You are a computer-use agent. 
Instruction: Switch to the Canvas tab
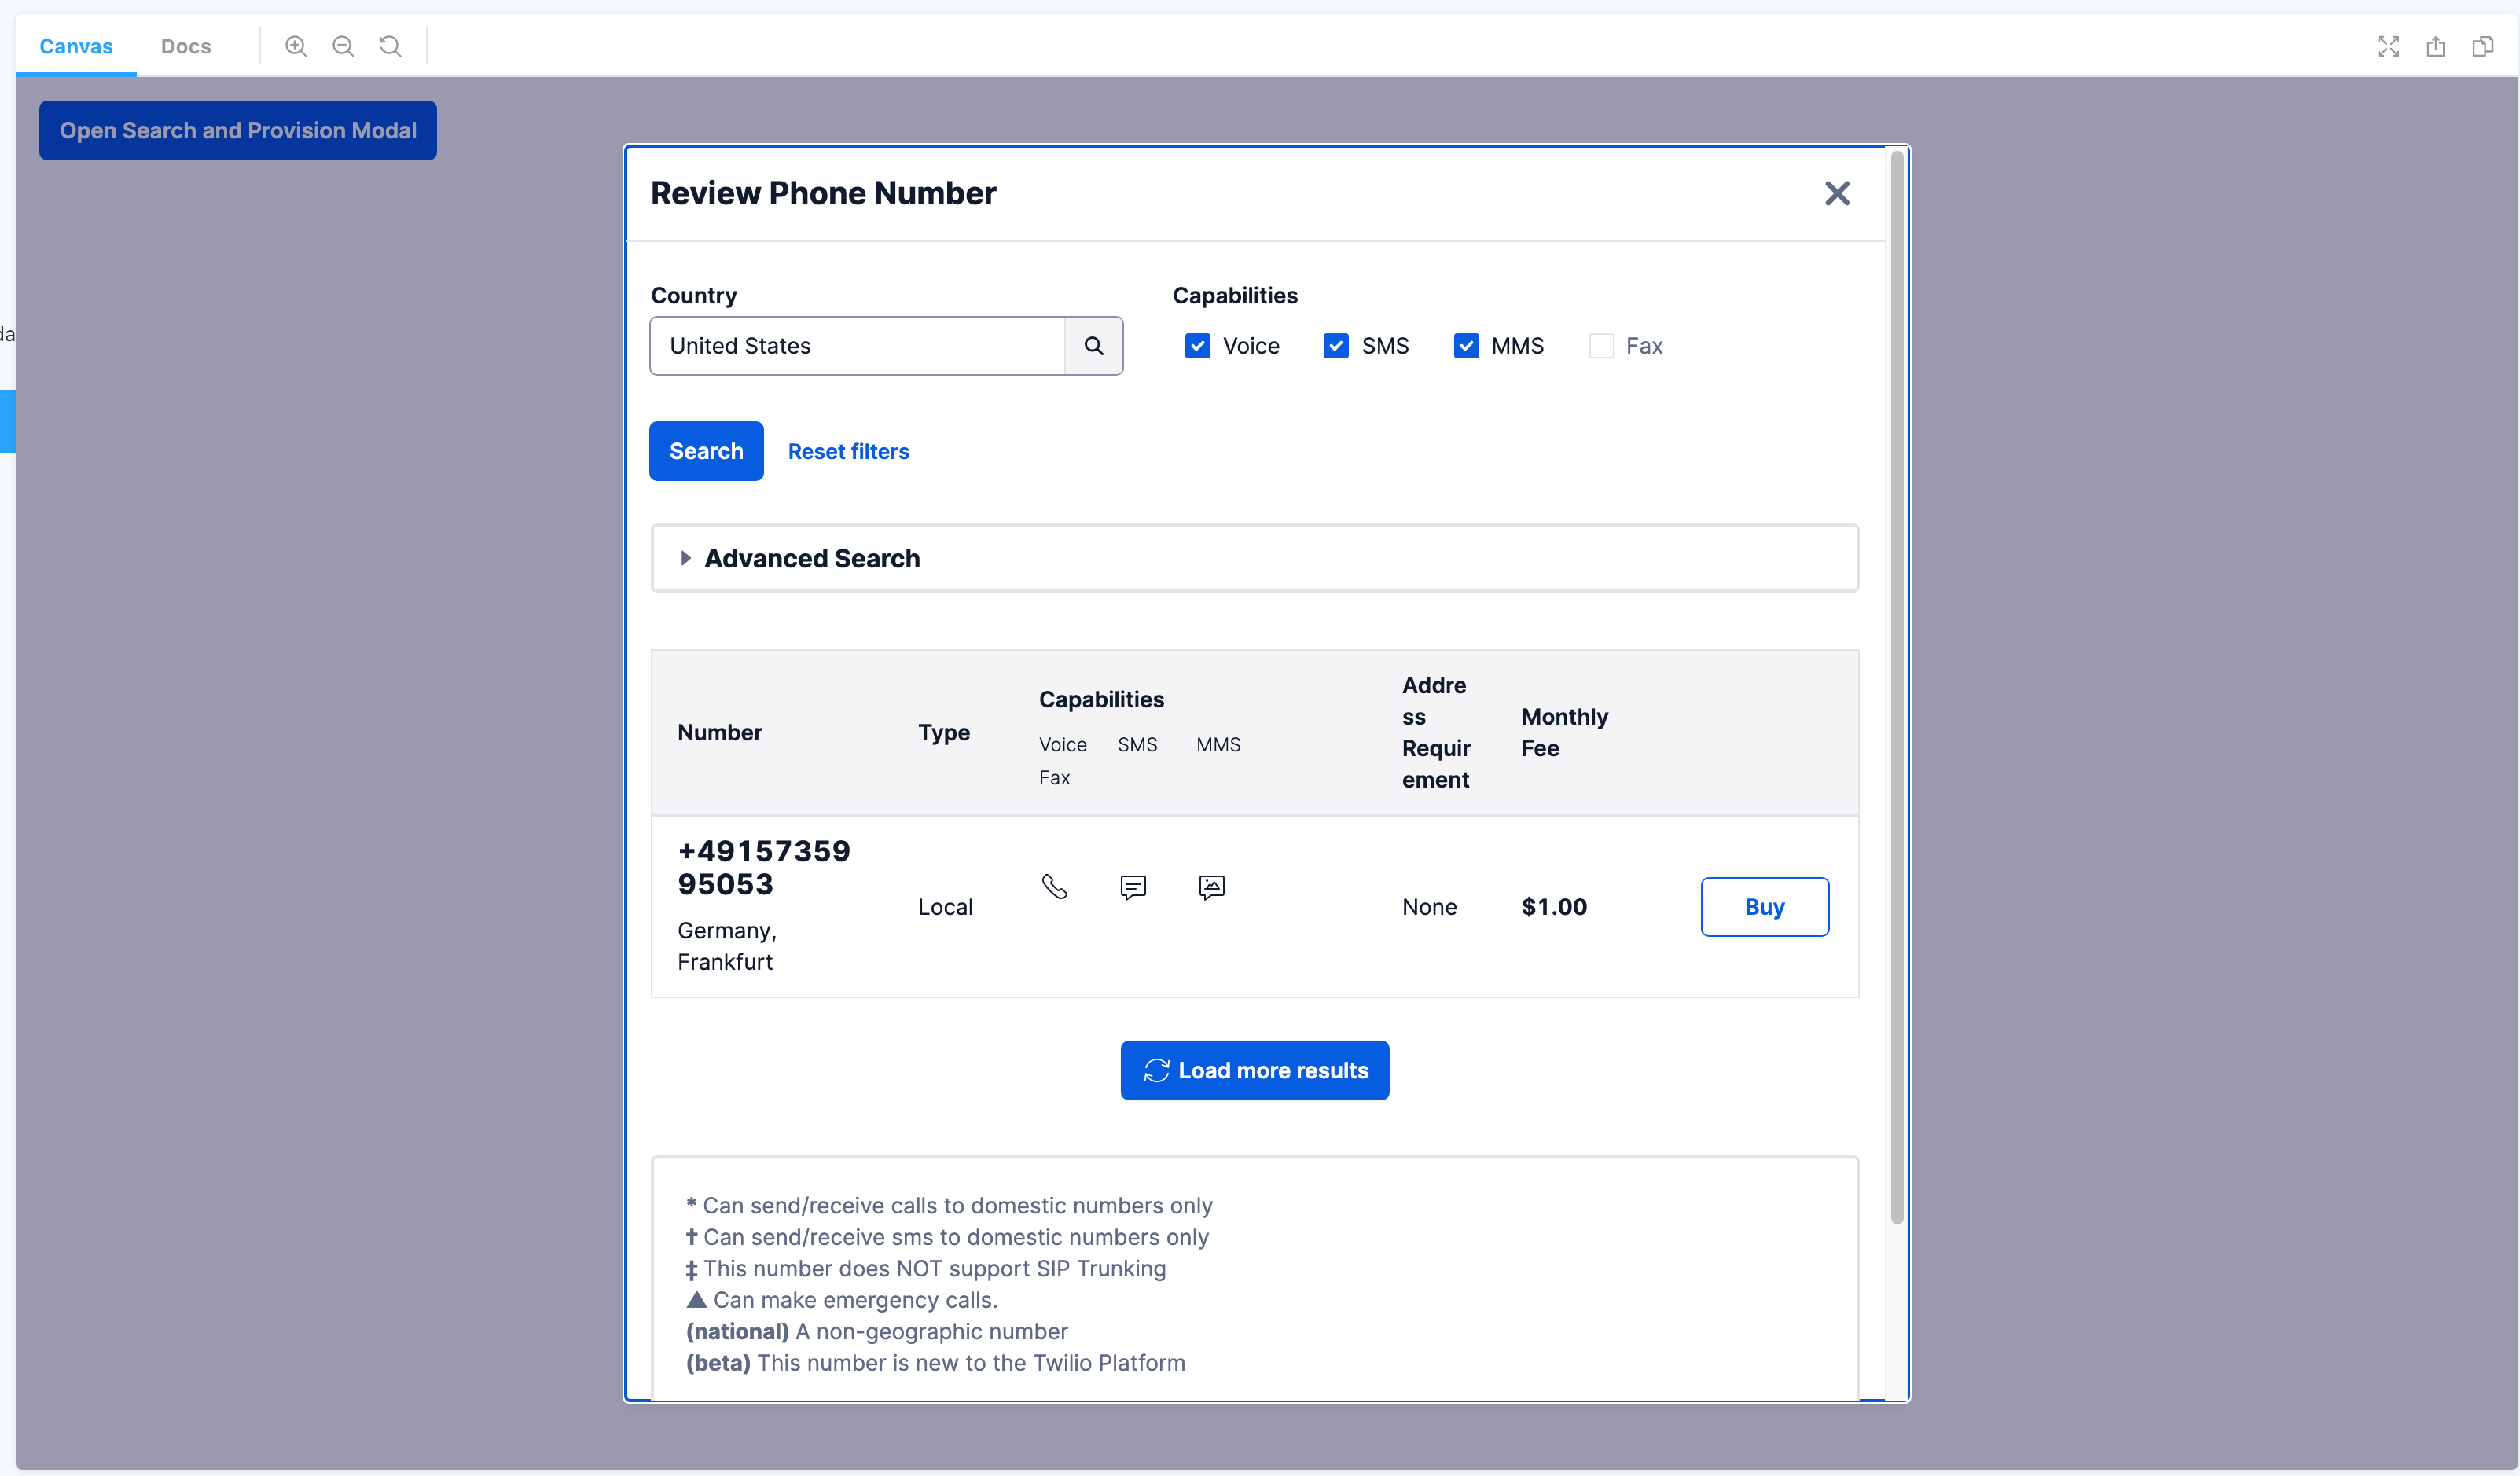(x=76, y=46)
